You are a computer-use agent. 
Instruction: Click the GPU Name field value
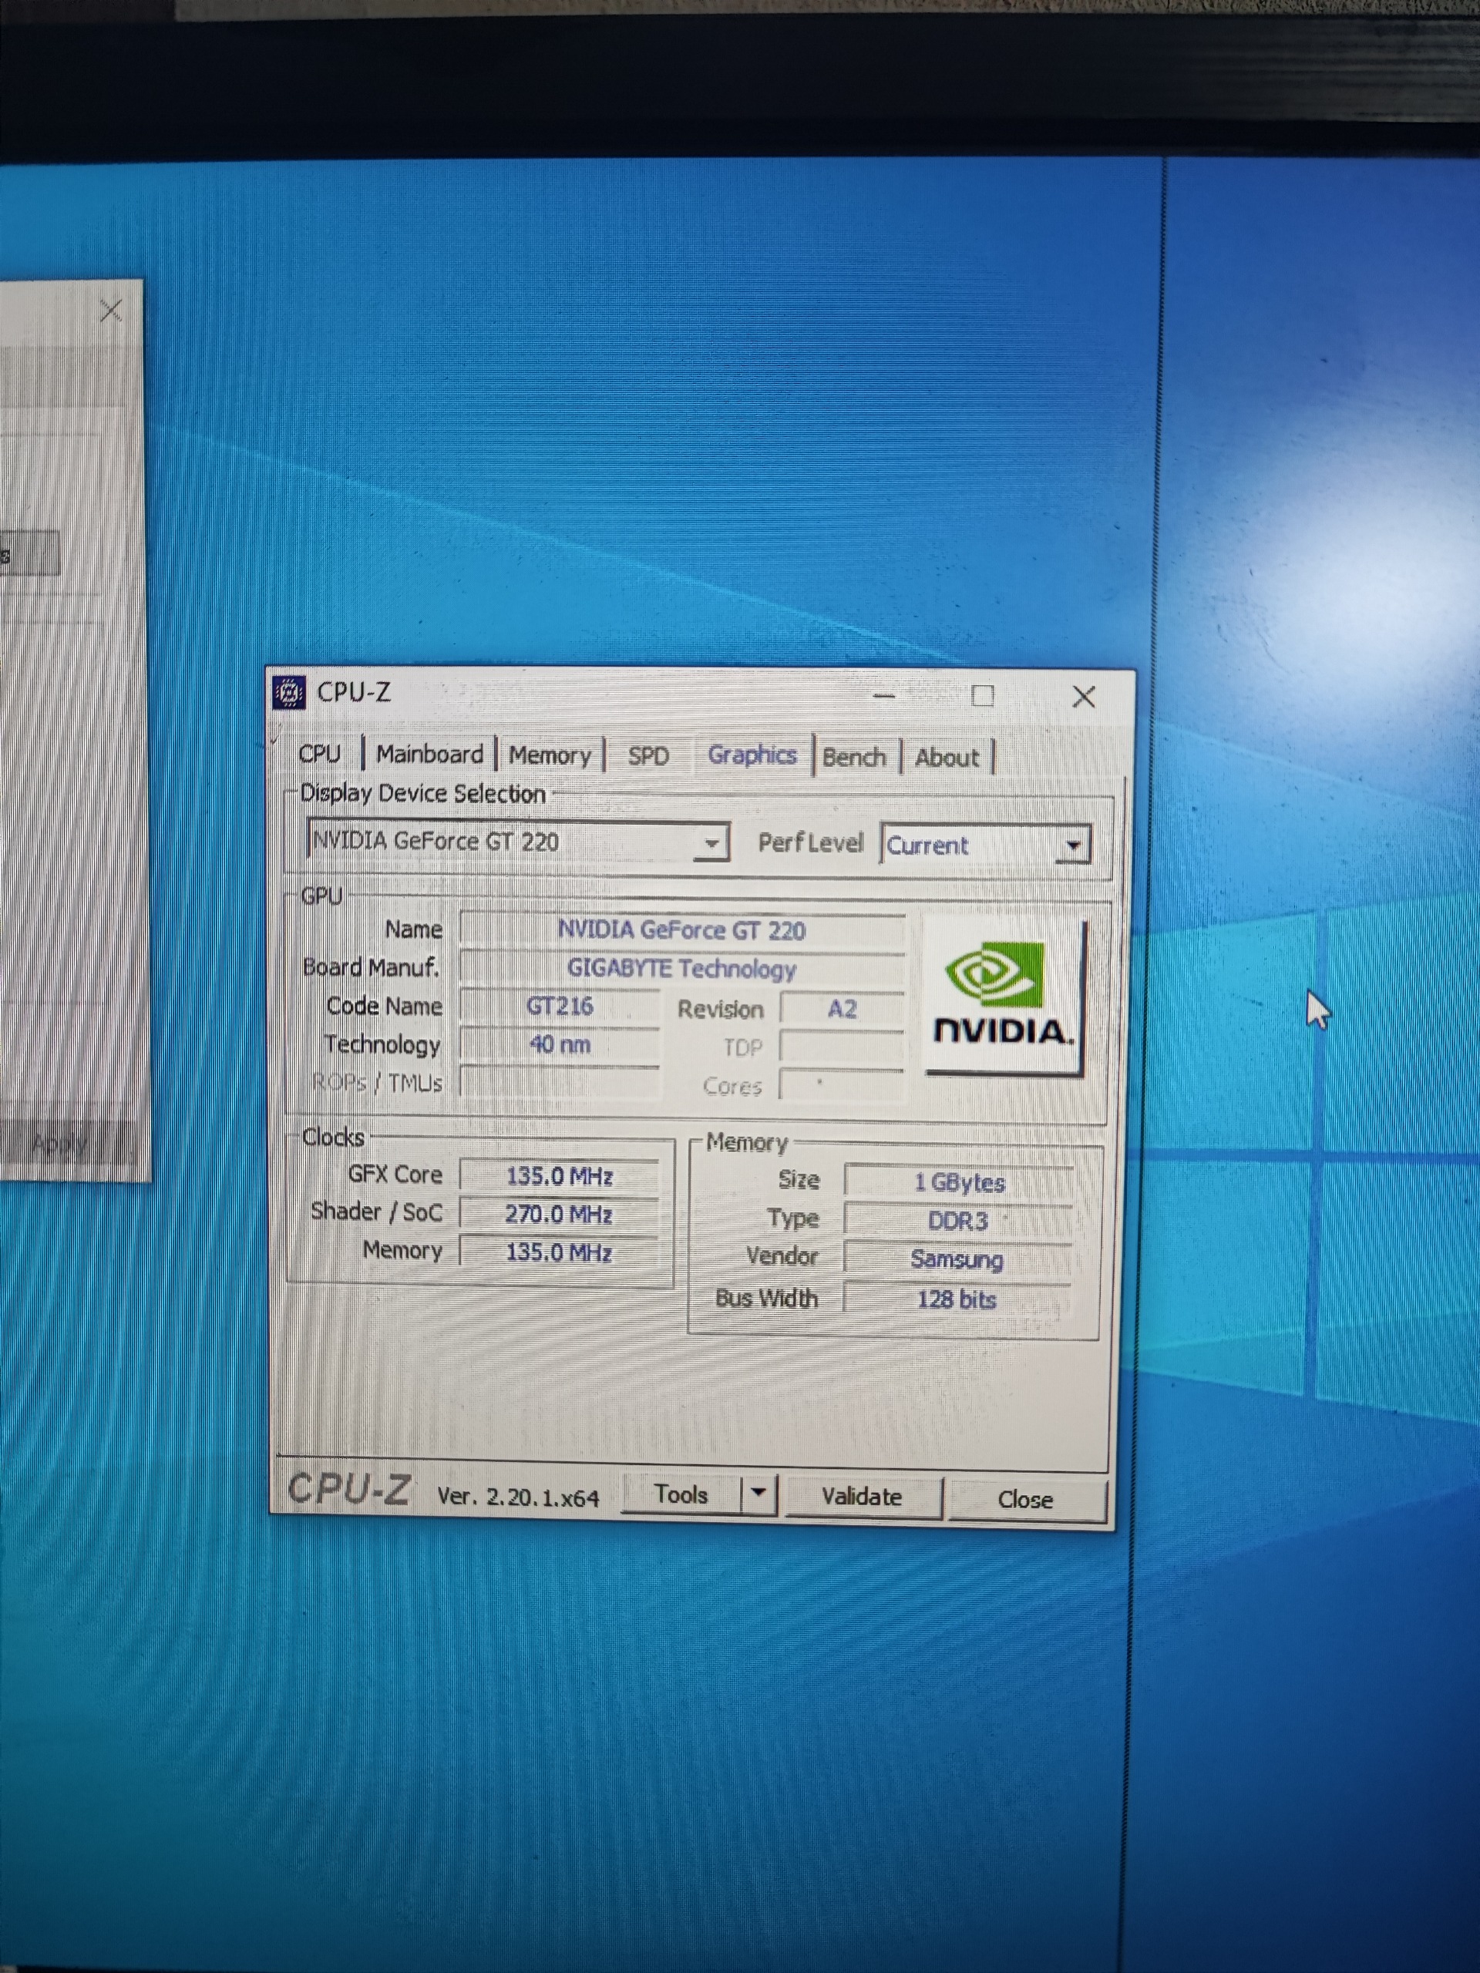(x=681, y=930)
